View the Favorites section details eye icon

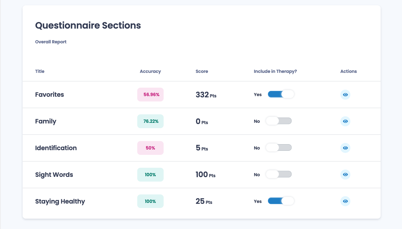(x=345, y=95)
